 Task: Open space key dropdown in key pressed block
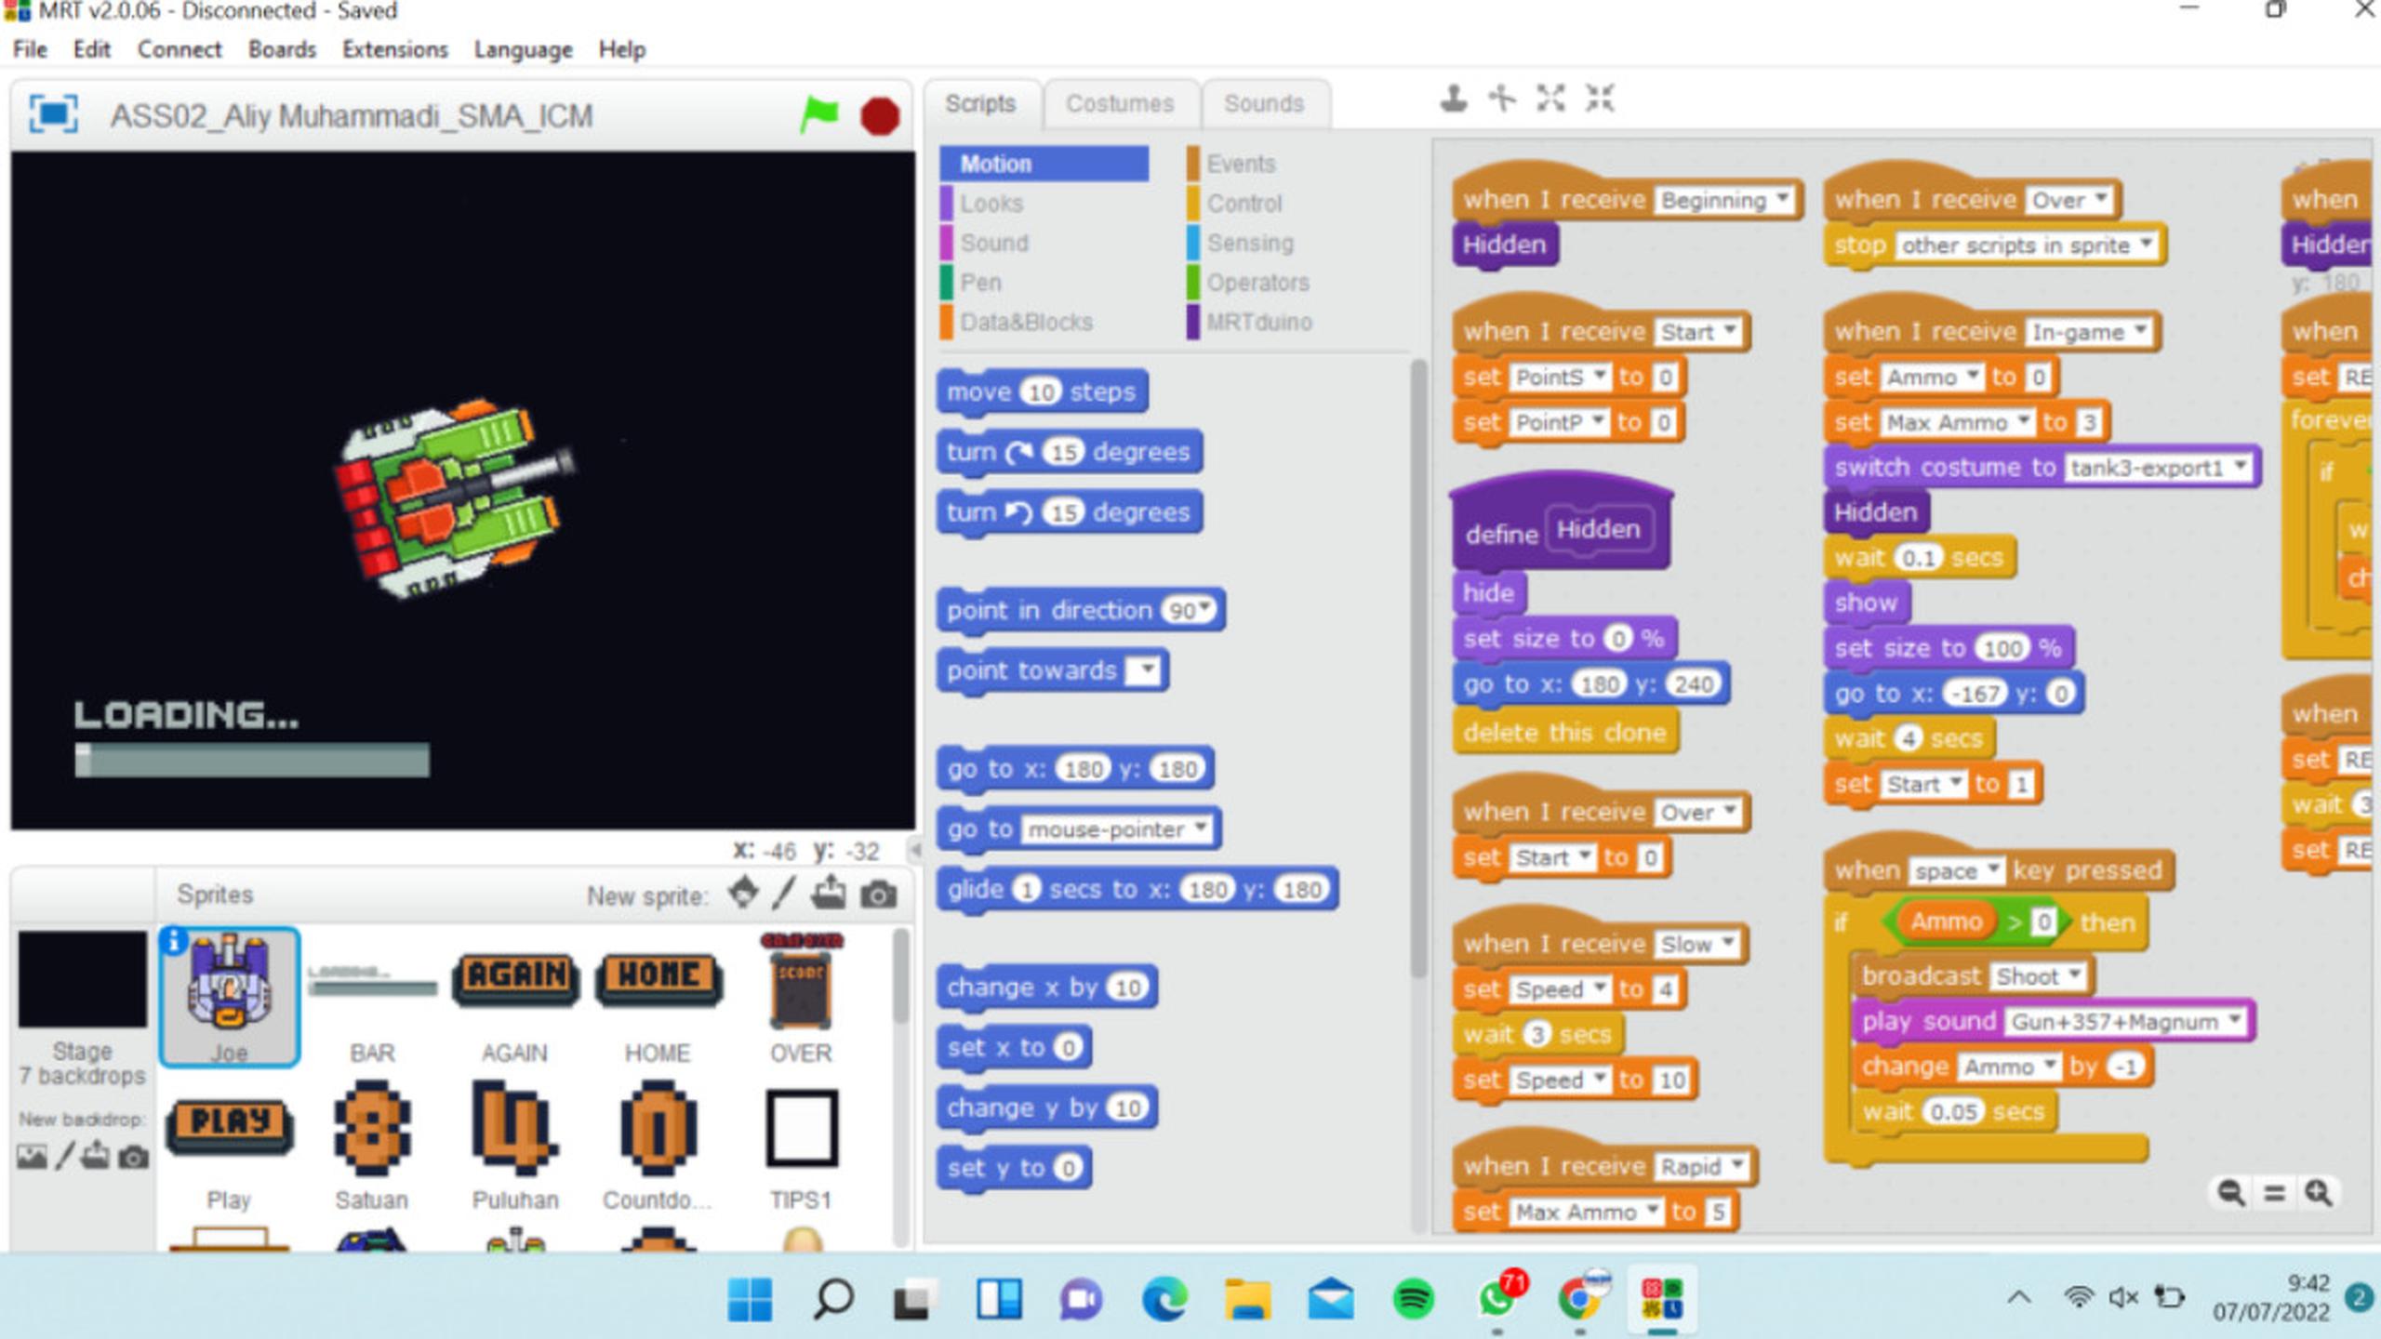1992,868
